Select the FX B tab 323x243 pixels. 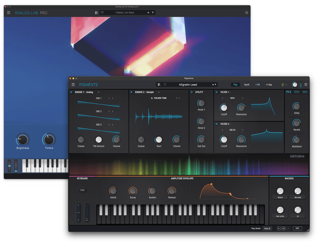click(297, 92)
